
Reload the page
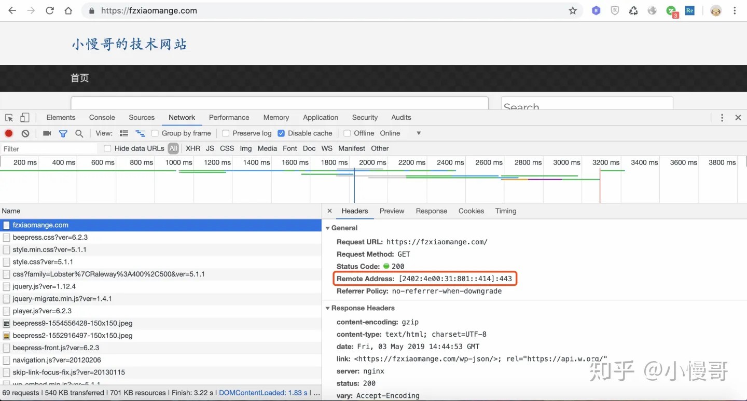(50, 11)
